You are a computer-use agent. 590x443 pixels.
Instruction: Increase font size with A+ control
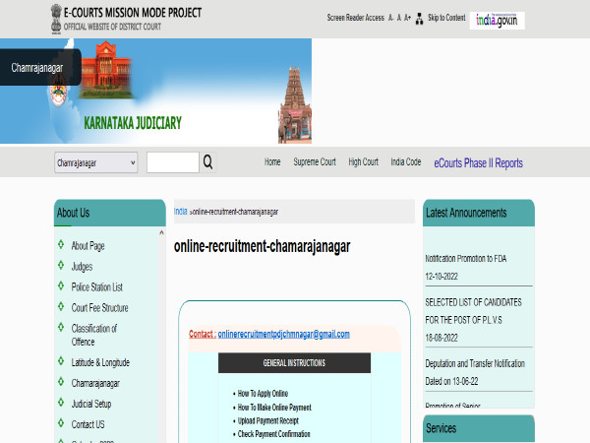pos(407,18)
